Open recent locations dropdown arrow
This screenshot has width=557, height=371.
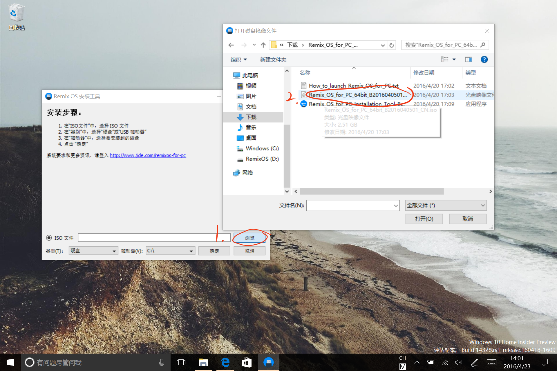tap(254, 45)
